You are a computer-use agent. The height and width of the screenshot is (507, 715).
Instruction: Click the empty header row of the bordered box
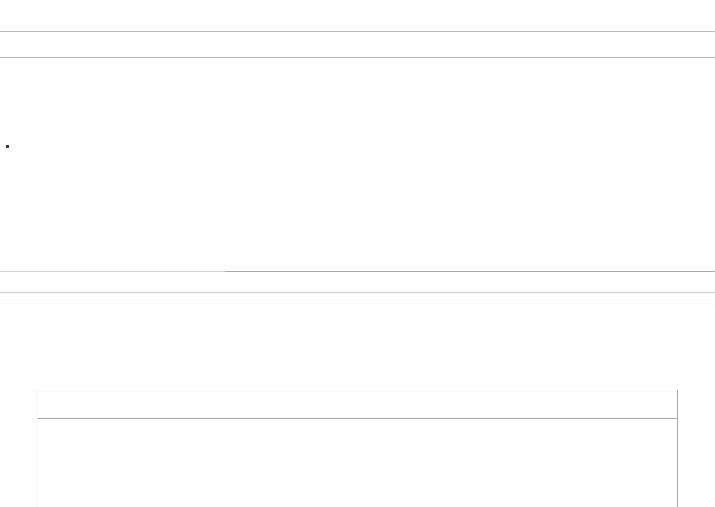click(x=357, y=404)
